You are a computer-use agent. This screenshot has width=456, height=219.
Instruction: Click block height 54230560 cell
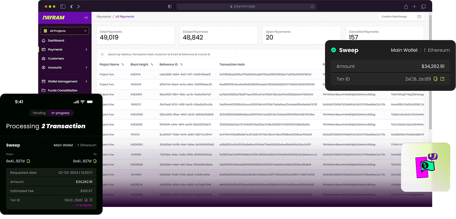click(x=137, y=115)
